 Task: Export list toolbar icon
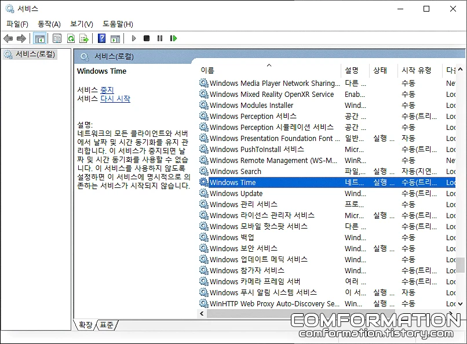[84, 38]
